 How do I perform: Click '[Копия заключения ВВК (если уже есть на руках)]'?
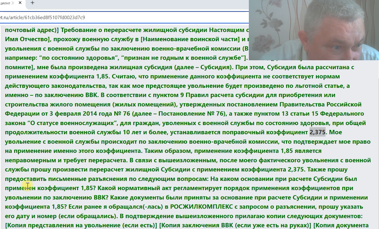235,225
